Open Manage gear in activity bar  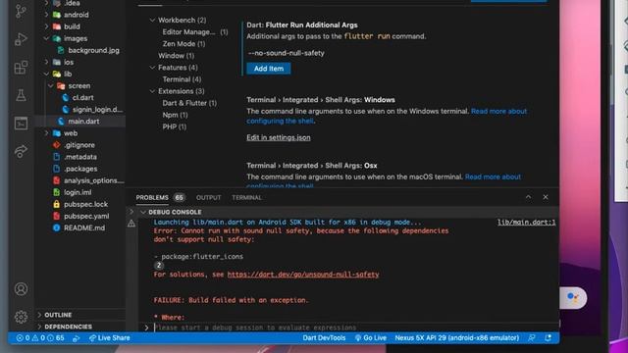[x=21, y=317]
